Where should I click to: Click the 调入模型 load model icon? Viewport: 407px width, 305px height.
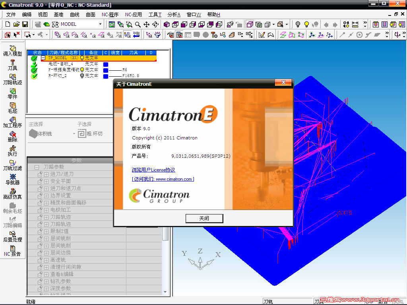point(12,51)
